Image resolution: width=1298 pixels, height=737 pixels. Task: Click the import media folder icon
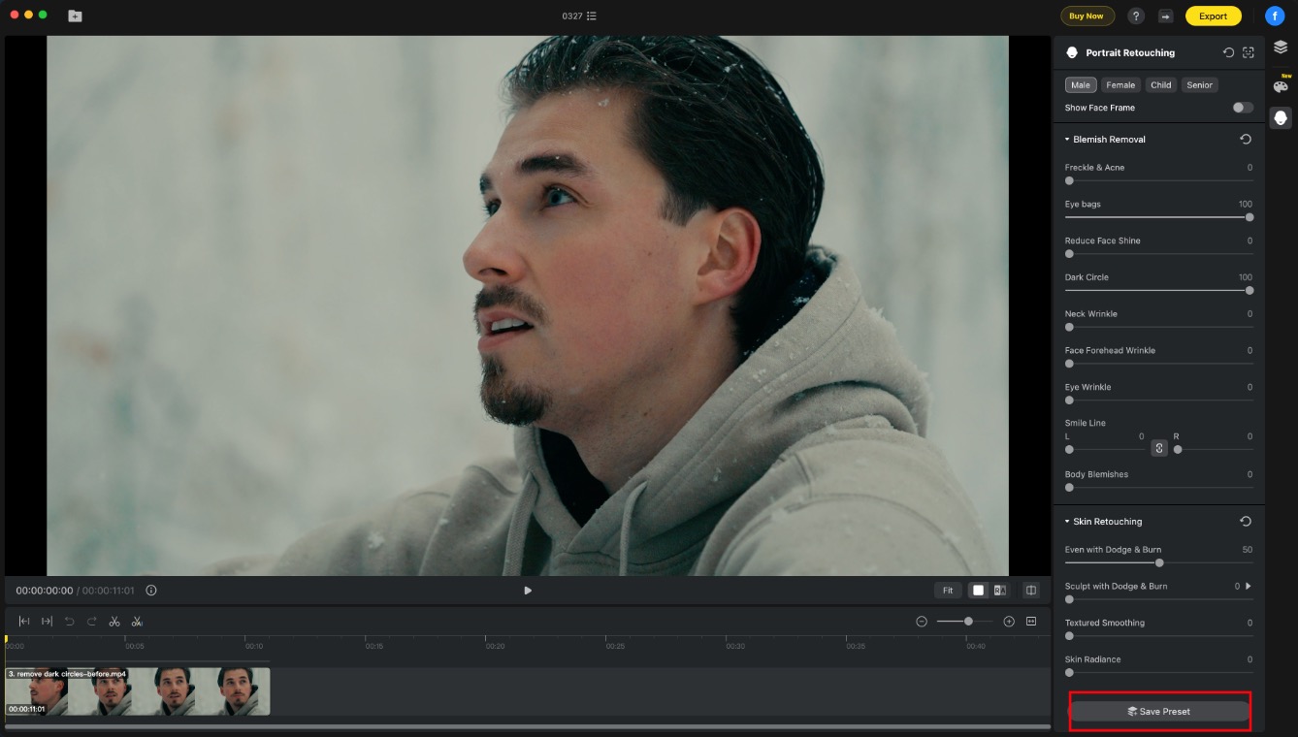75,16
